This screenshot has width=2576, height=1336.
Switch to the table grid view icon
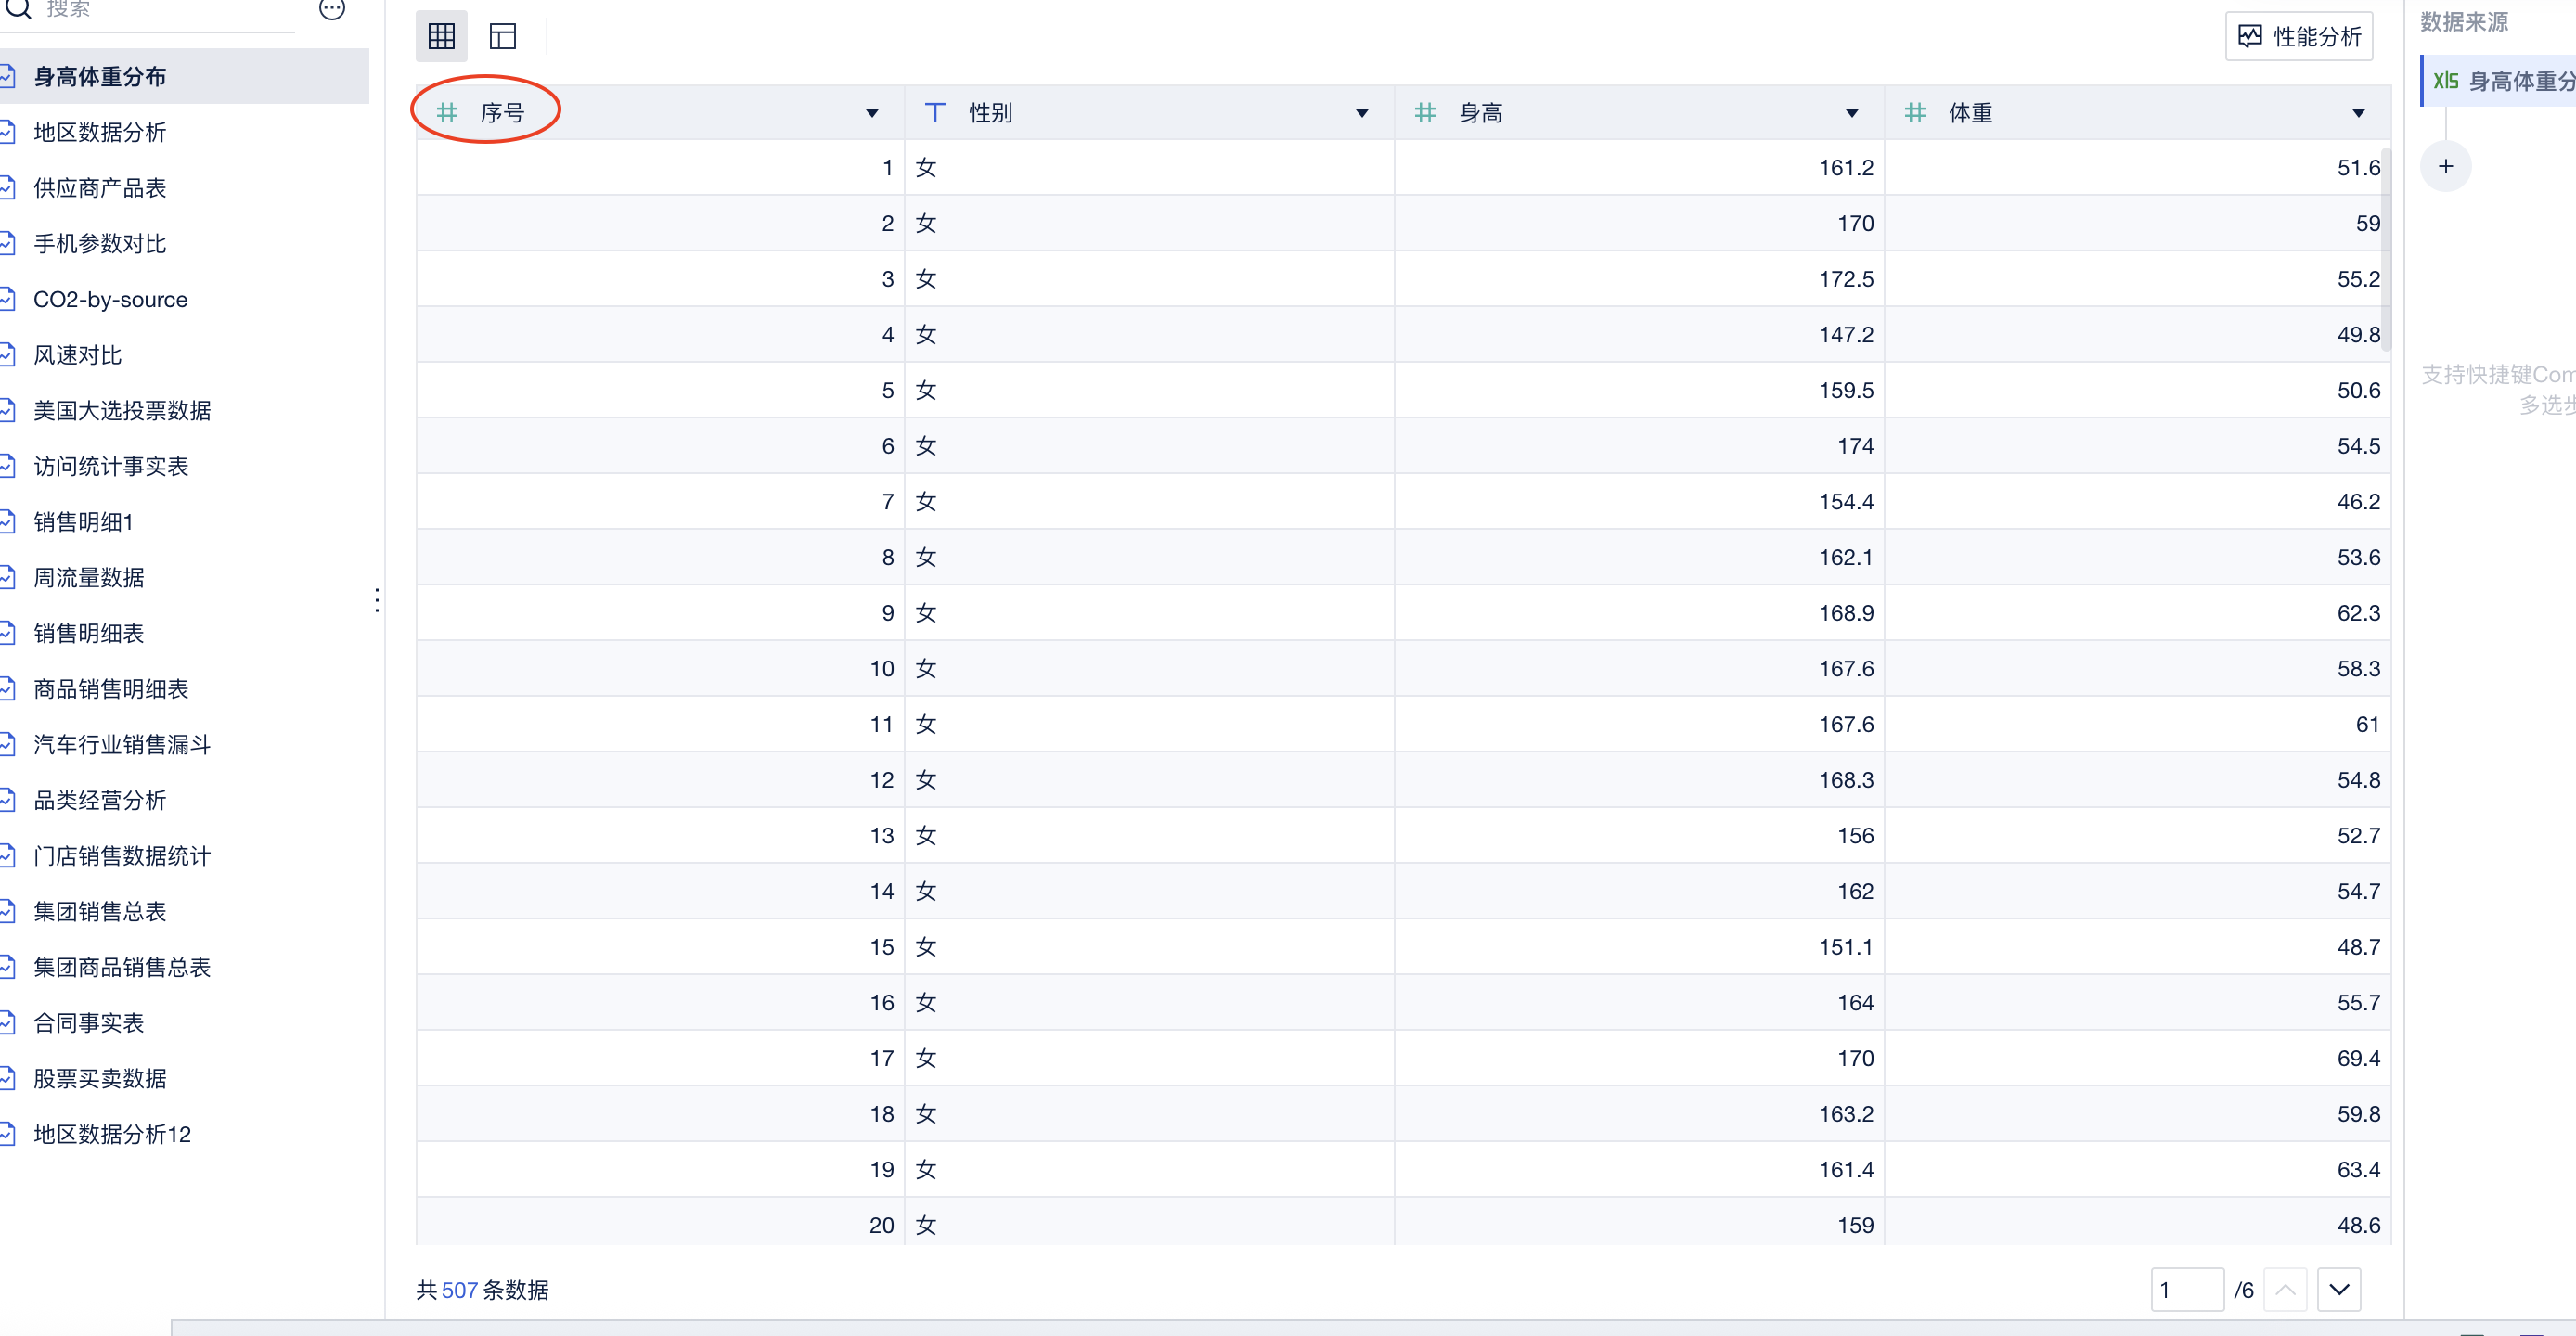(441, 37)
